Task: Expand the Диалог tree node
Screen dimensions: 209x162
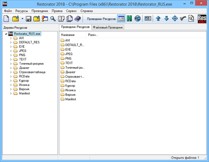Action: (11, 68)
